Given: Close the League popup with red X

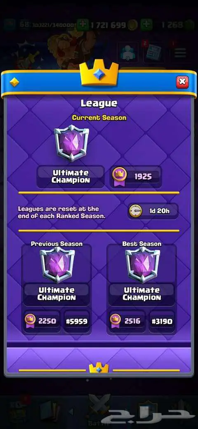Looking at the screenshot, I should click(x=182, y=82).
